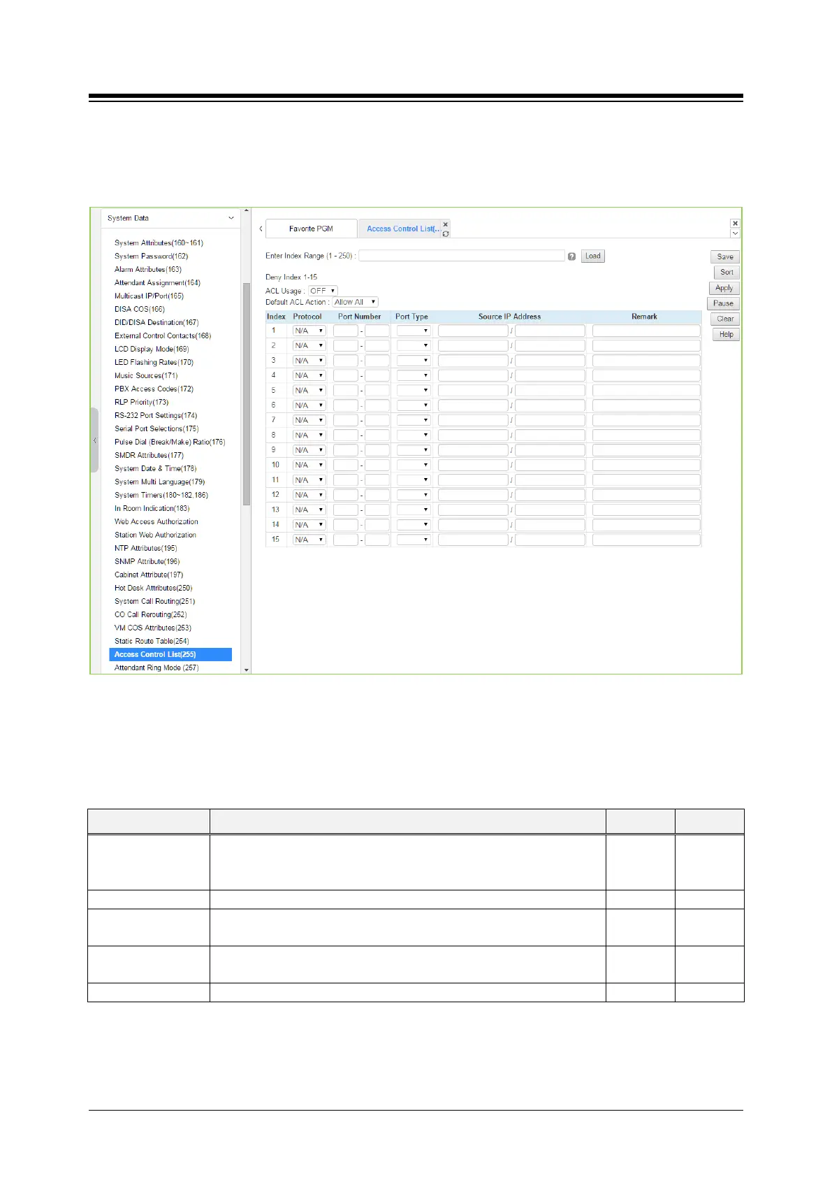The height and width of the screenshot is (1177, 832).
Task: Click the Remark field for index 2
Action: (646, 345)
